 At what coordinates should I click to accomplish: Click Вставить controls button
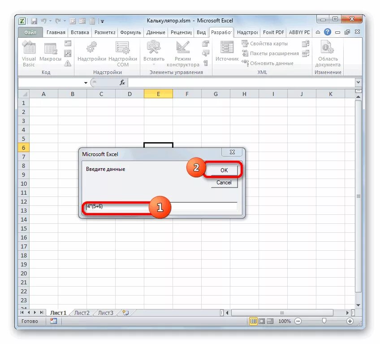point(154,53)
